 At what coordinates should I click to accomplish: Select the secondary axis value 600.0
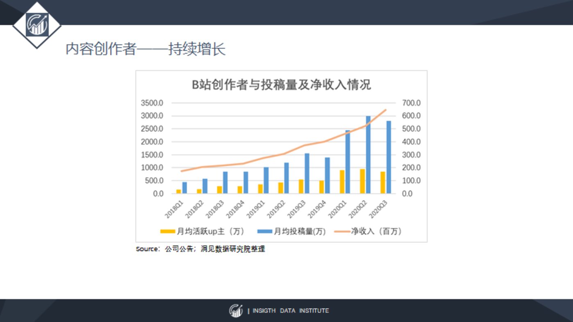pyautogui.click(x=411, y=116)
